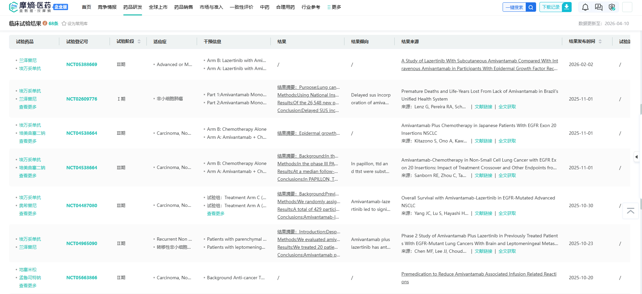Sort by 结果发布时间 column arrows
This screenshot has height=294, width=642.
tap(600, 42)
